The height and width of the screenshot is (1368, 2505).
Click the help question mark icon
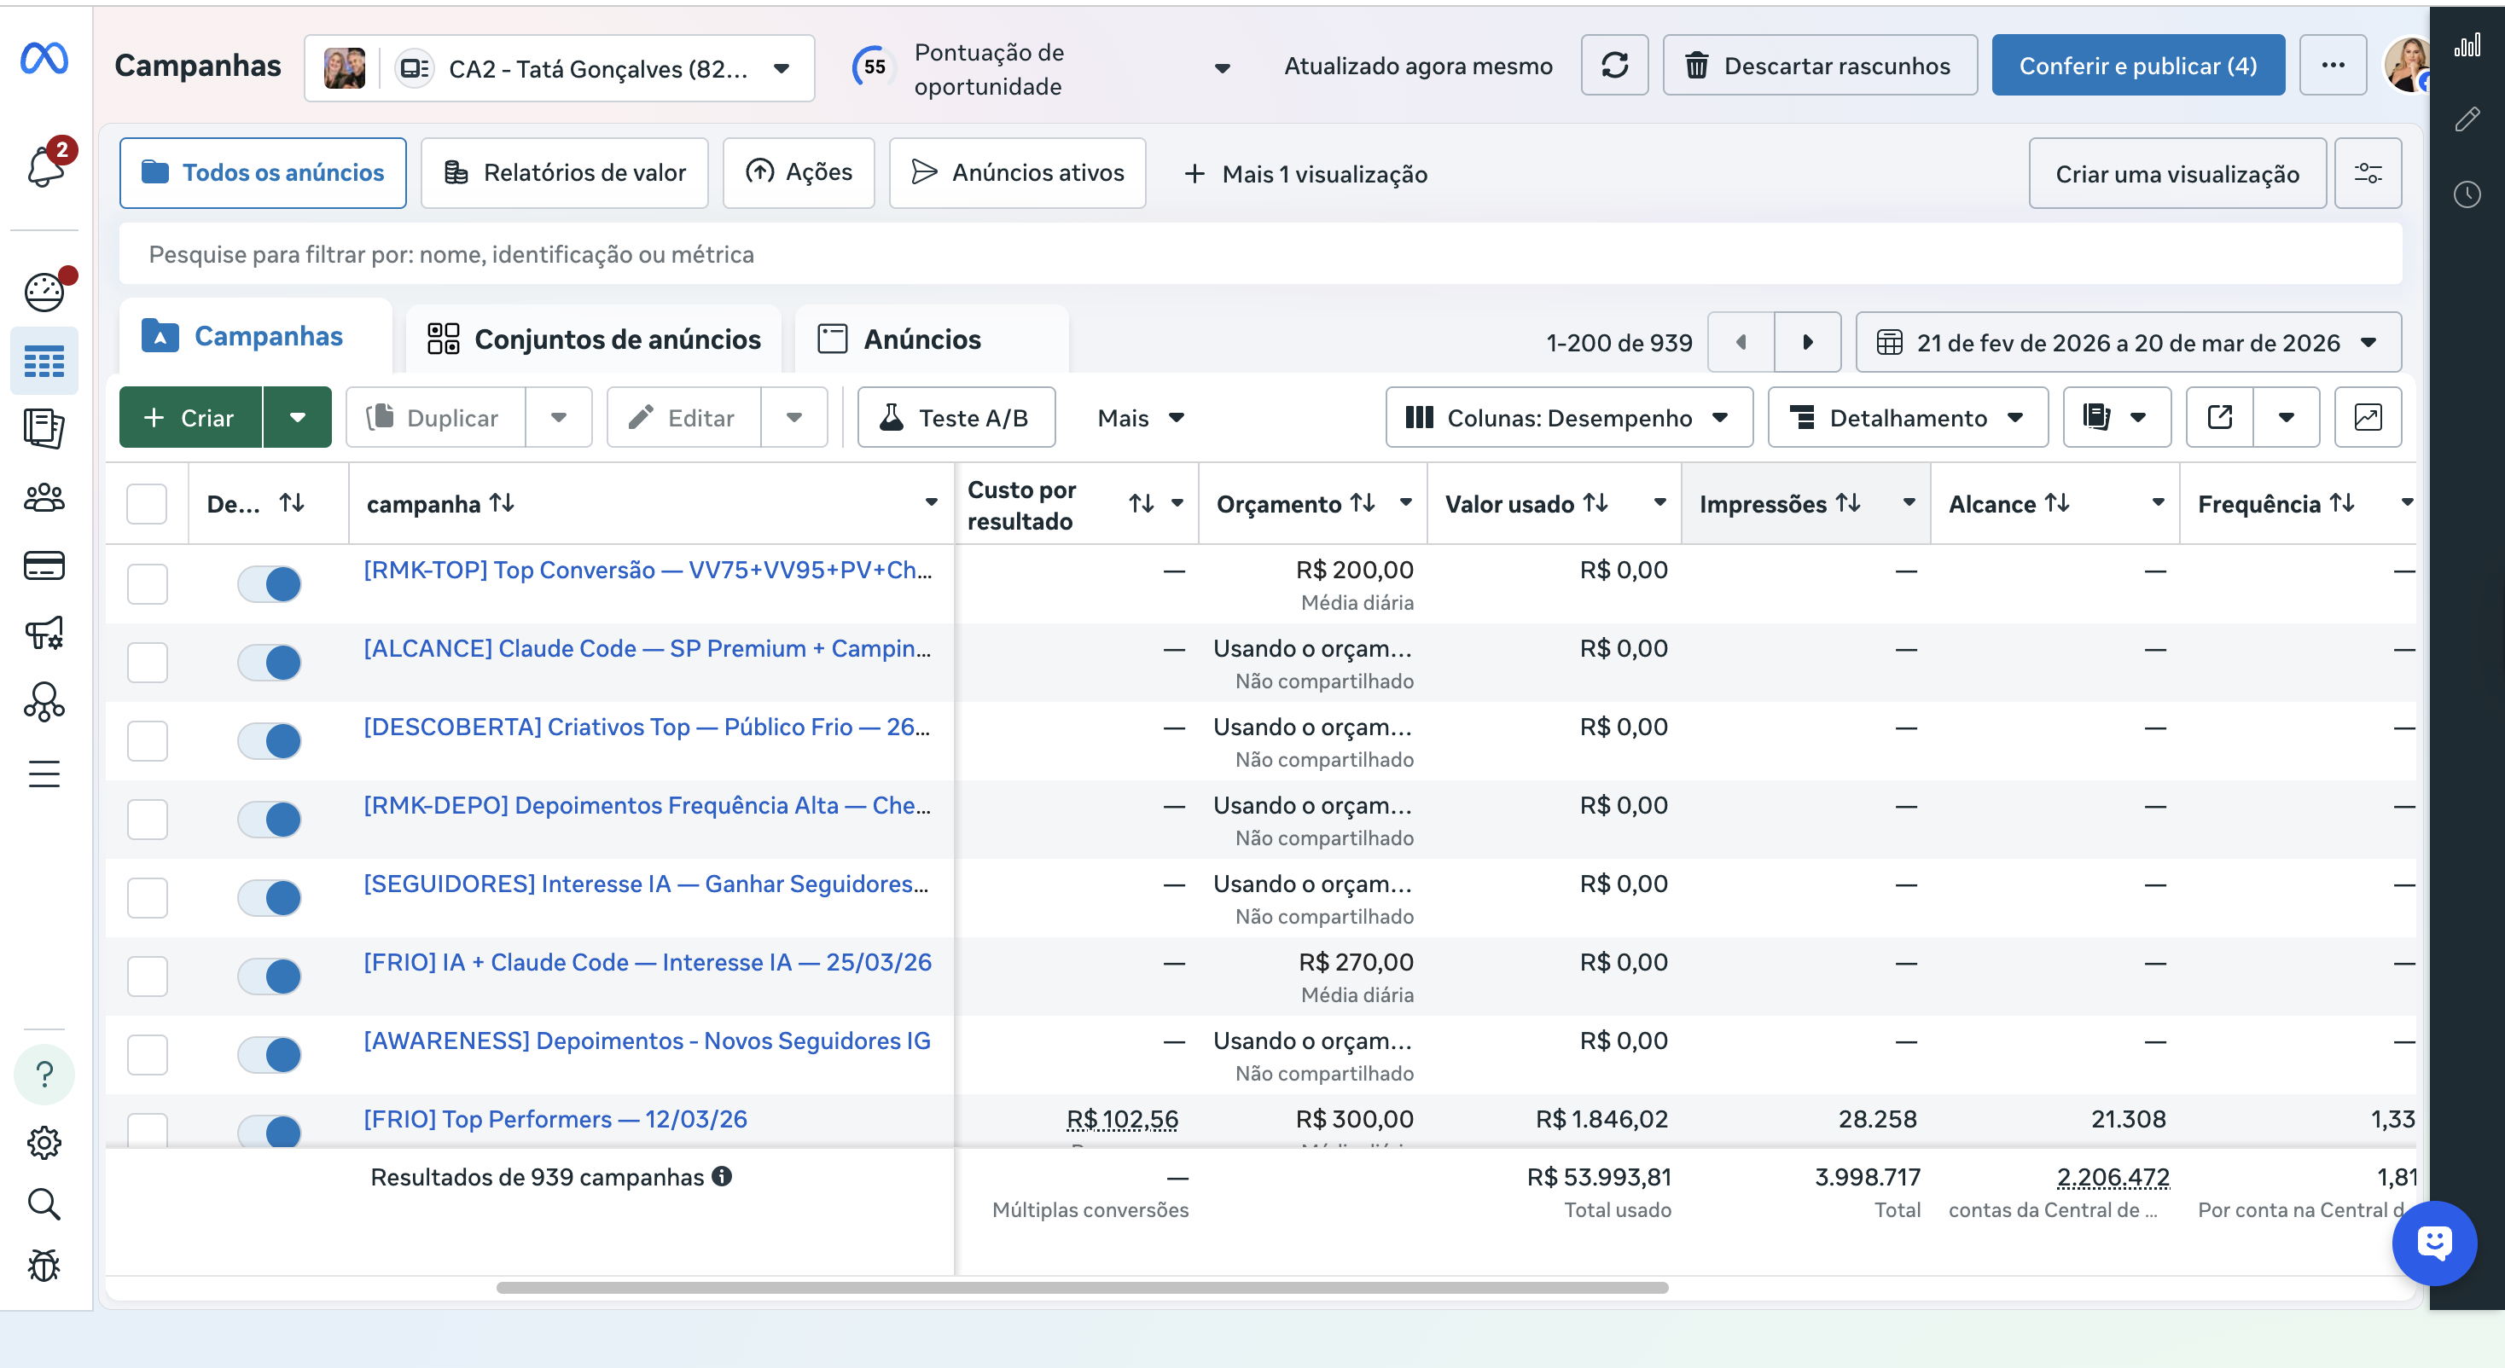(44, 1075)
